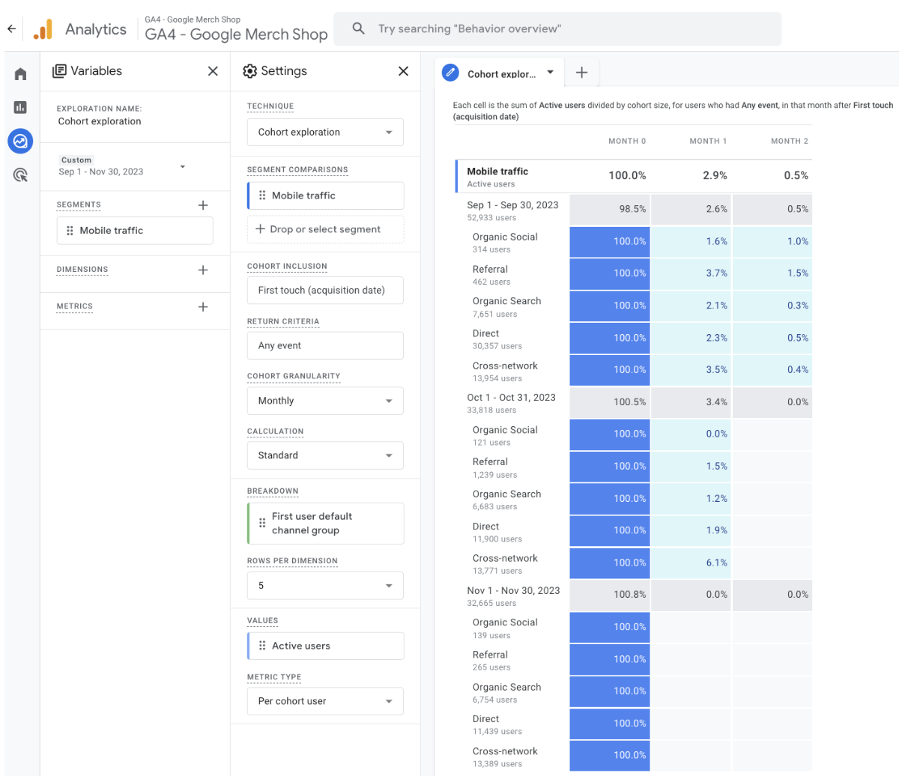Image resolution: width=899 pixels, height=776 pixels.
Task: Click Referral with 1,239 users label
Action: coord(494,467)
